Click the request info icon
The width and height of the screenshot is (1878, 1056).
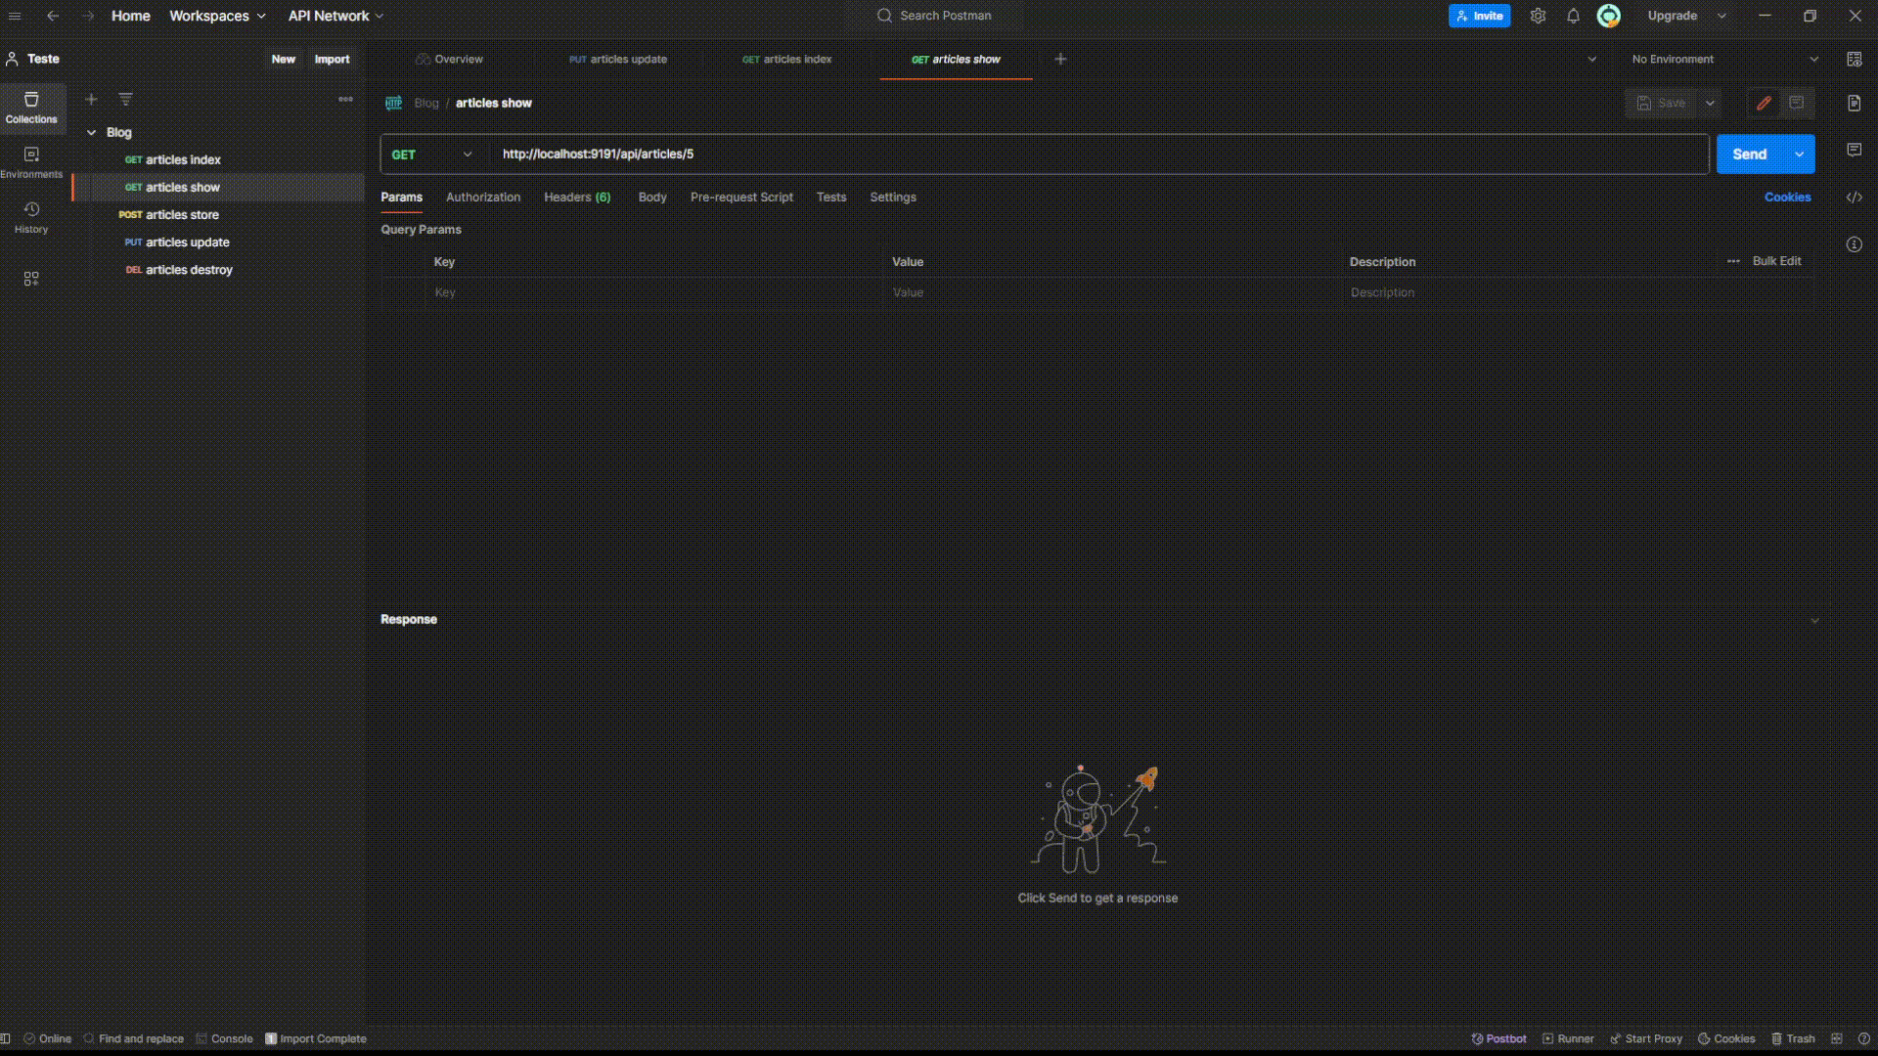point(1854,244)
